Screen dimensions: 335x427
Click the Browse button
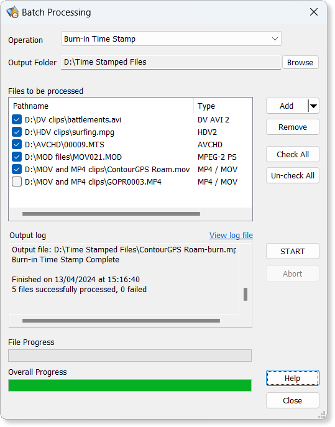coord(300,62)
